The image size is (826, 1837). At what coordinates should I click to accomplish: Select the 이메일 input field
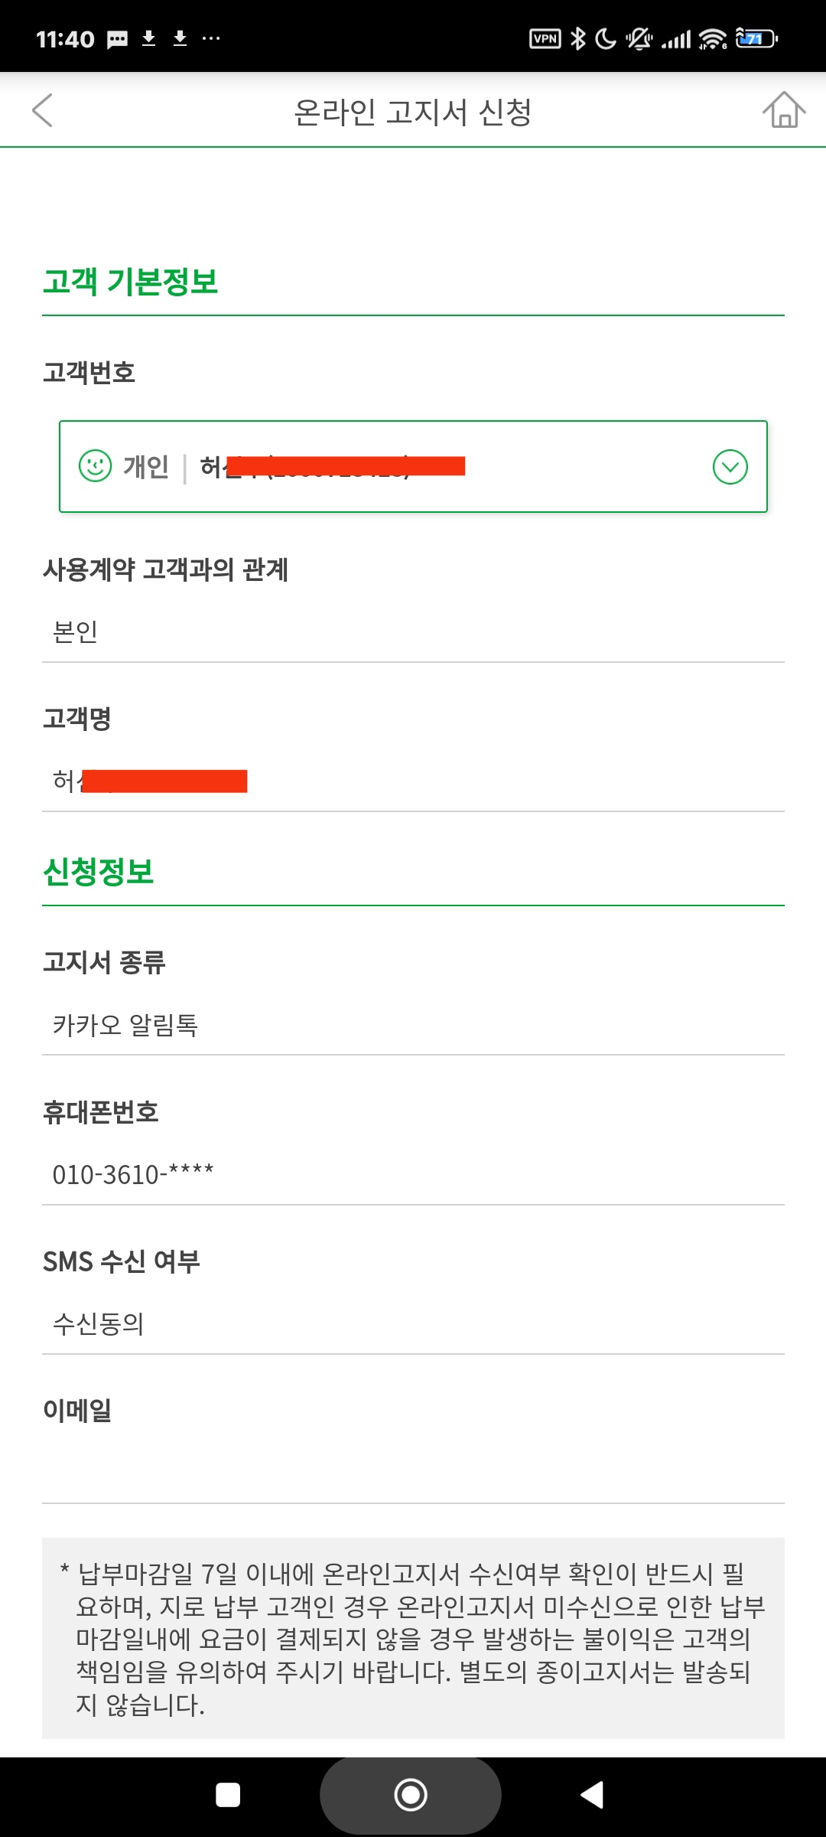(413, 1471)
